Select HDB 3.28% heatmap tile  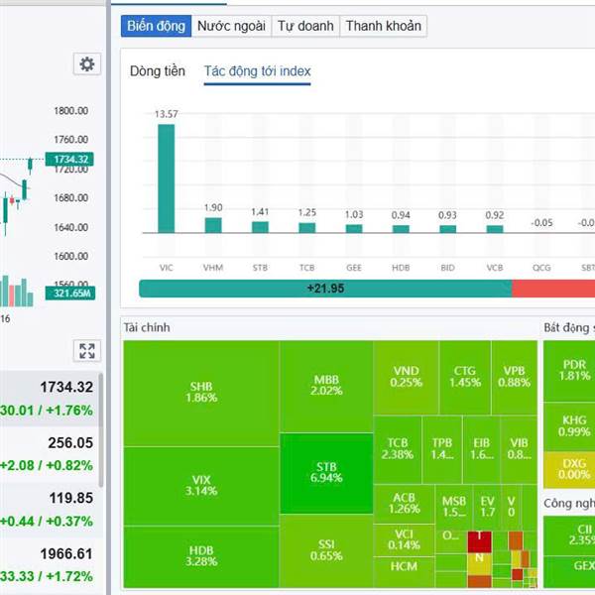click(201, 556)
